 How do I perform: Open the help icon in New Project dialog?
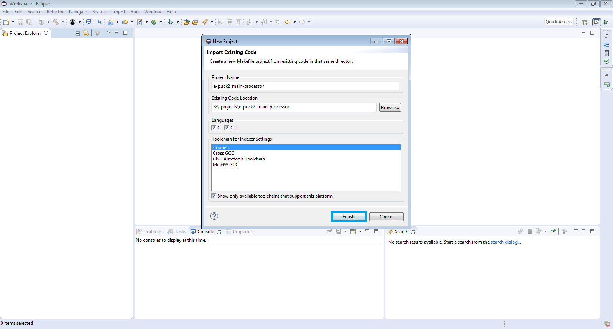(214, 216)
